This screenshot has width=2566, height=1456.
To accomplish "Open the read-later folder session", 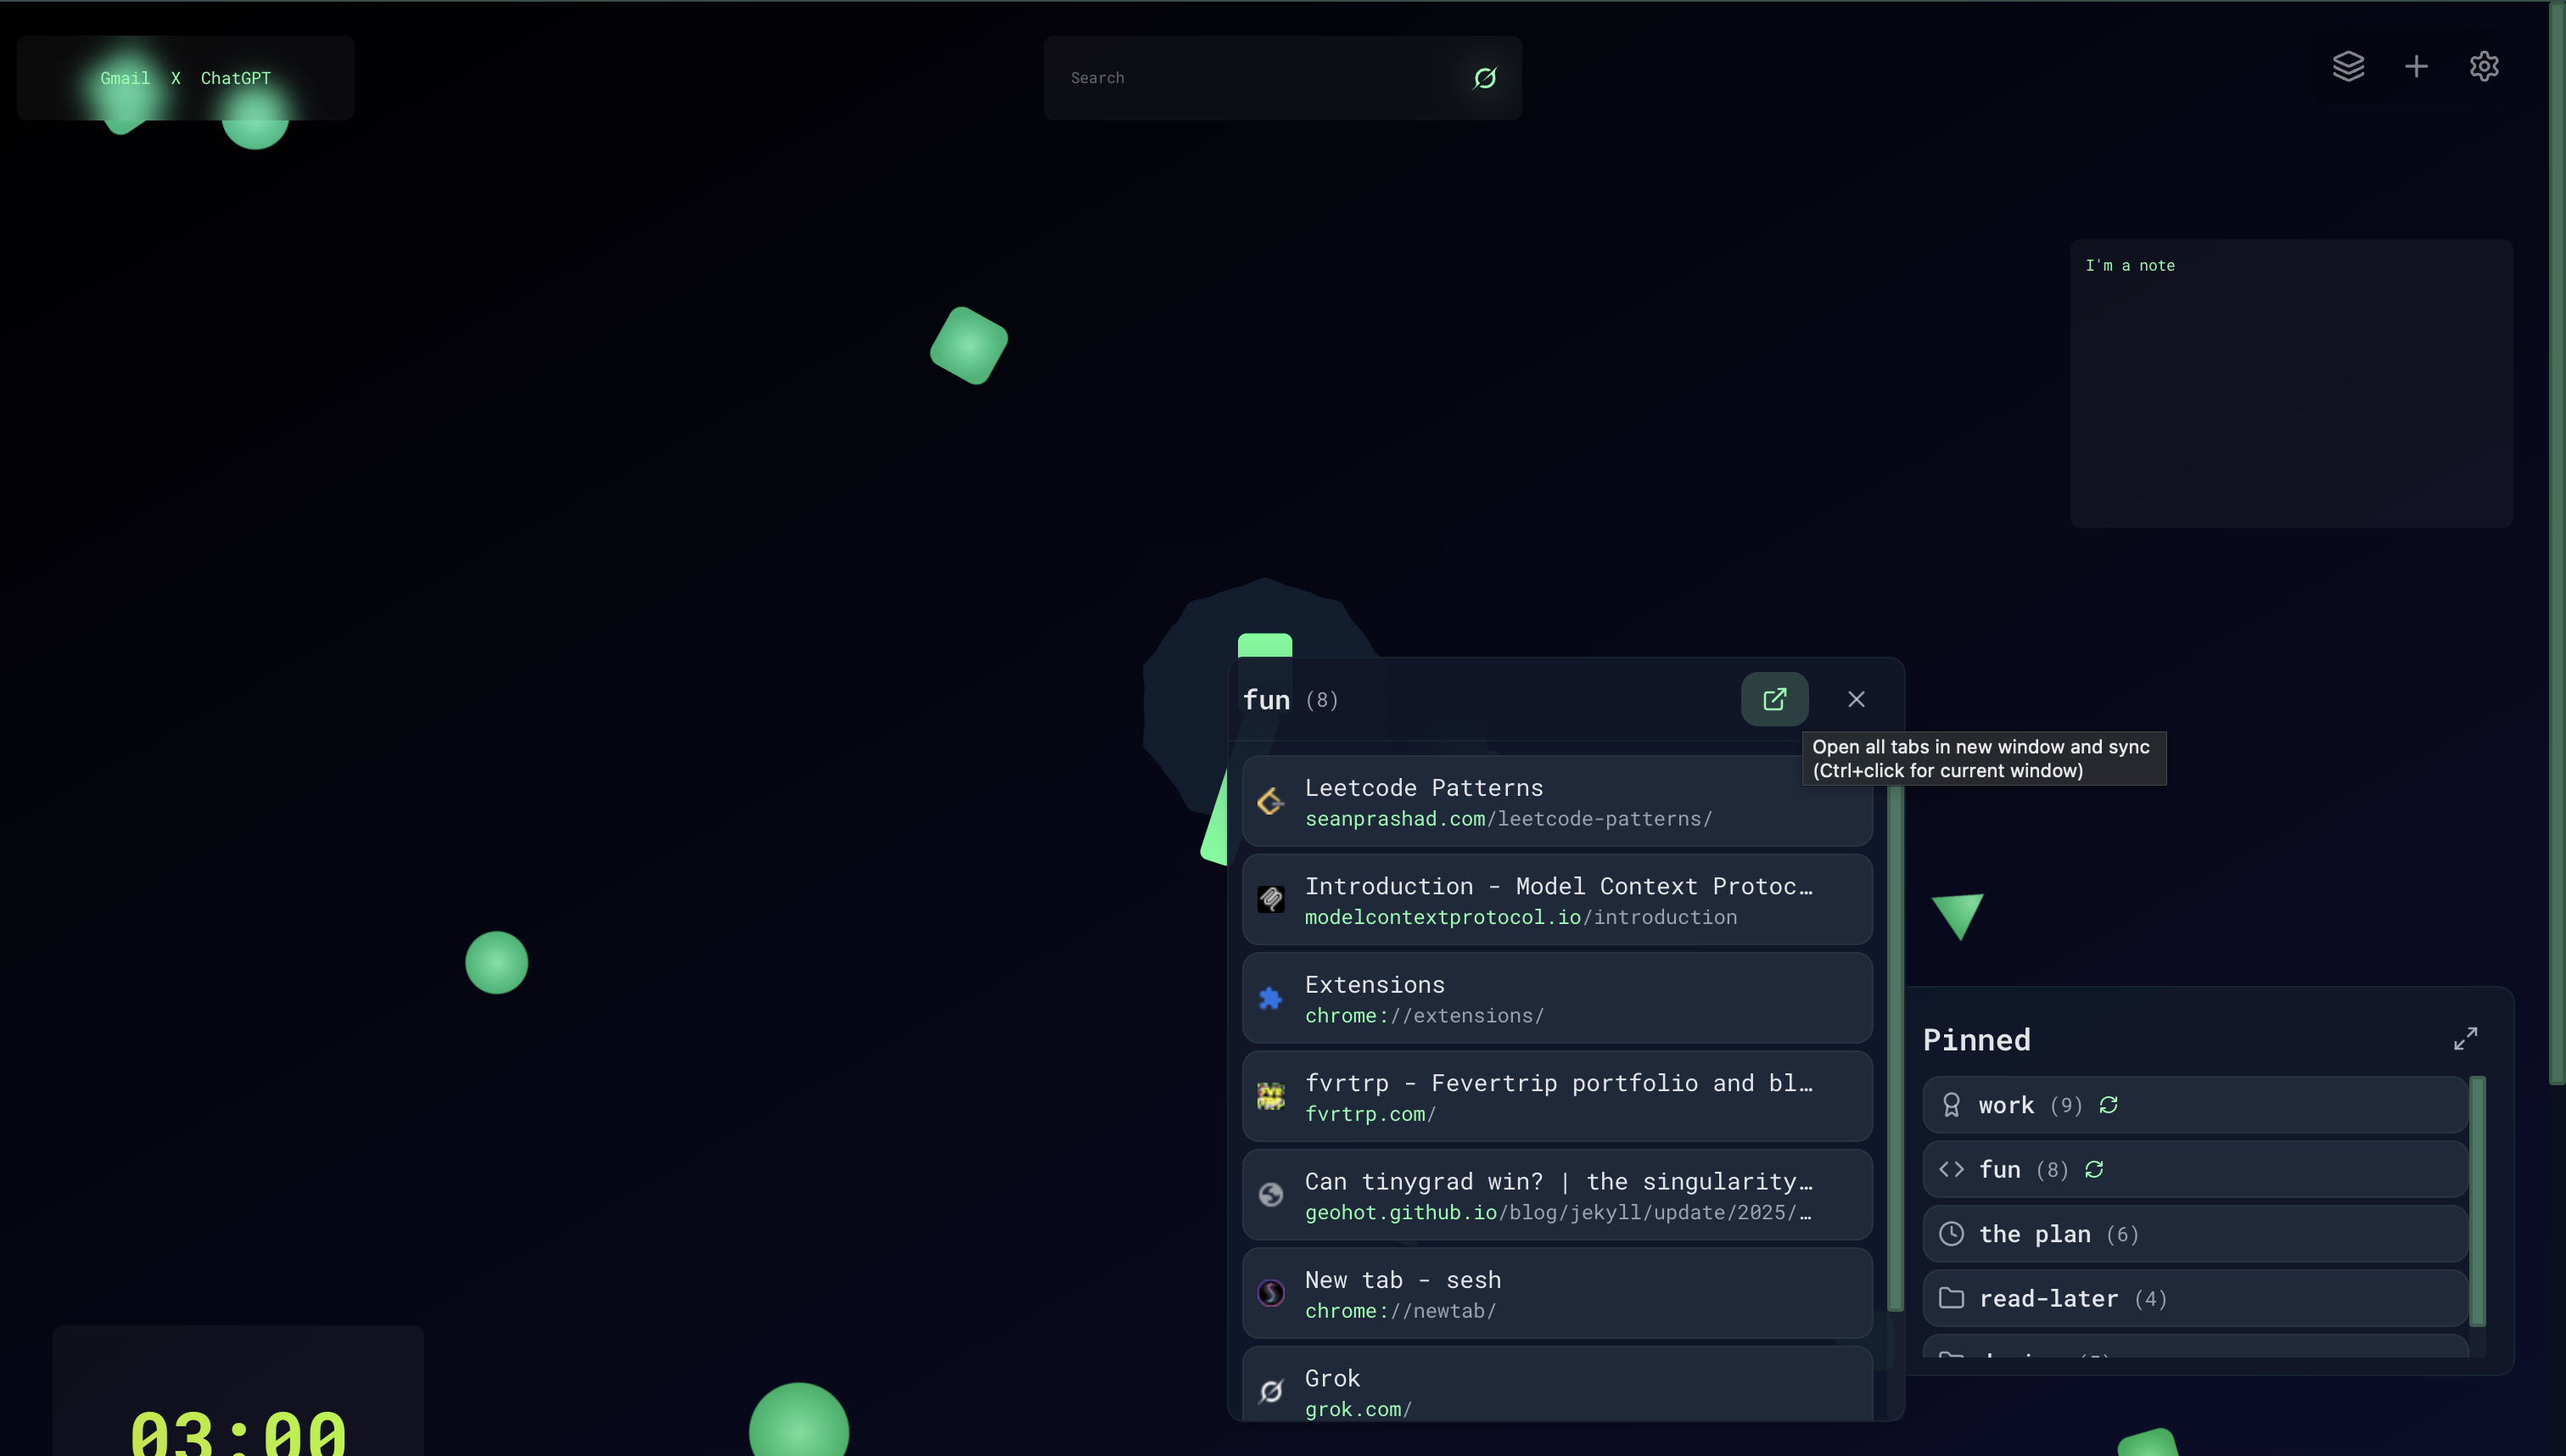I will coord(2048,1298).
